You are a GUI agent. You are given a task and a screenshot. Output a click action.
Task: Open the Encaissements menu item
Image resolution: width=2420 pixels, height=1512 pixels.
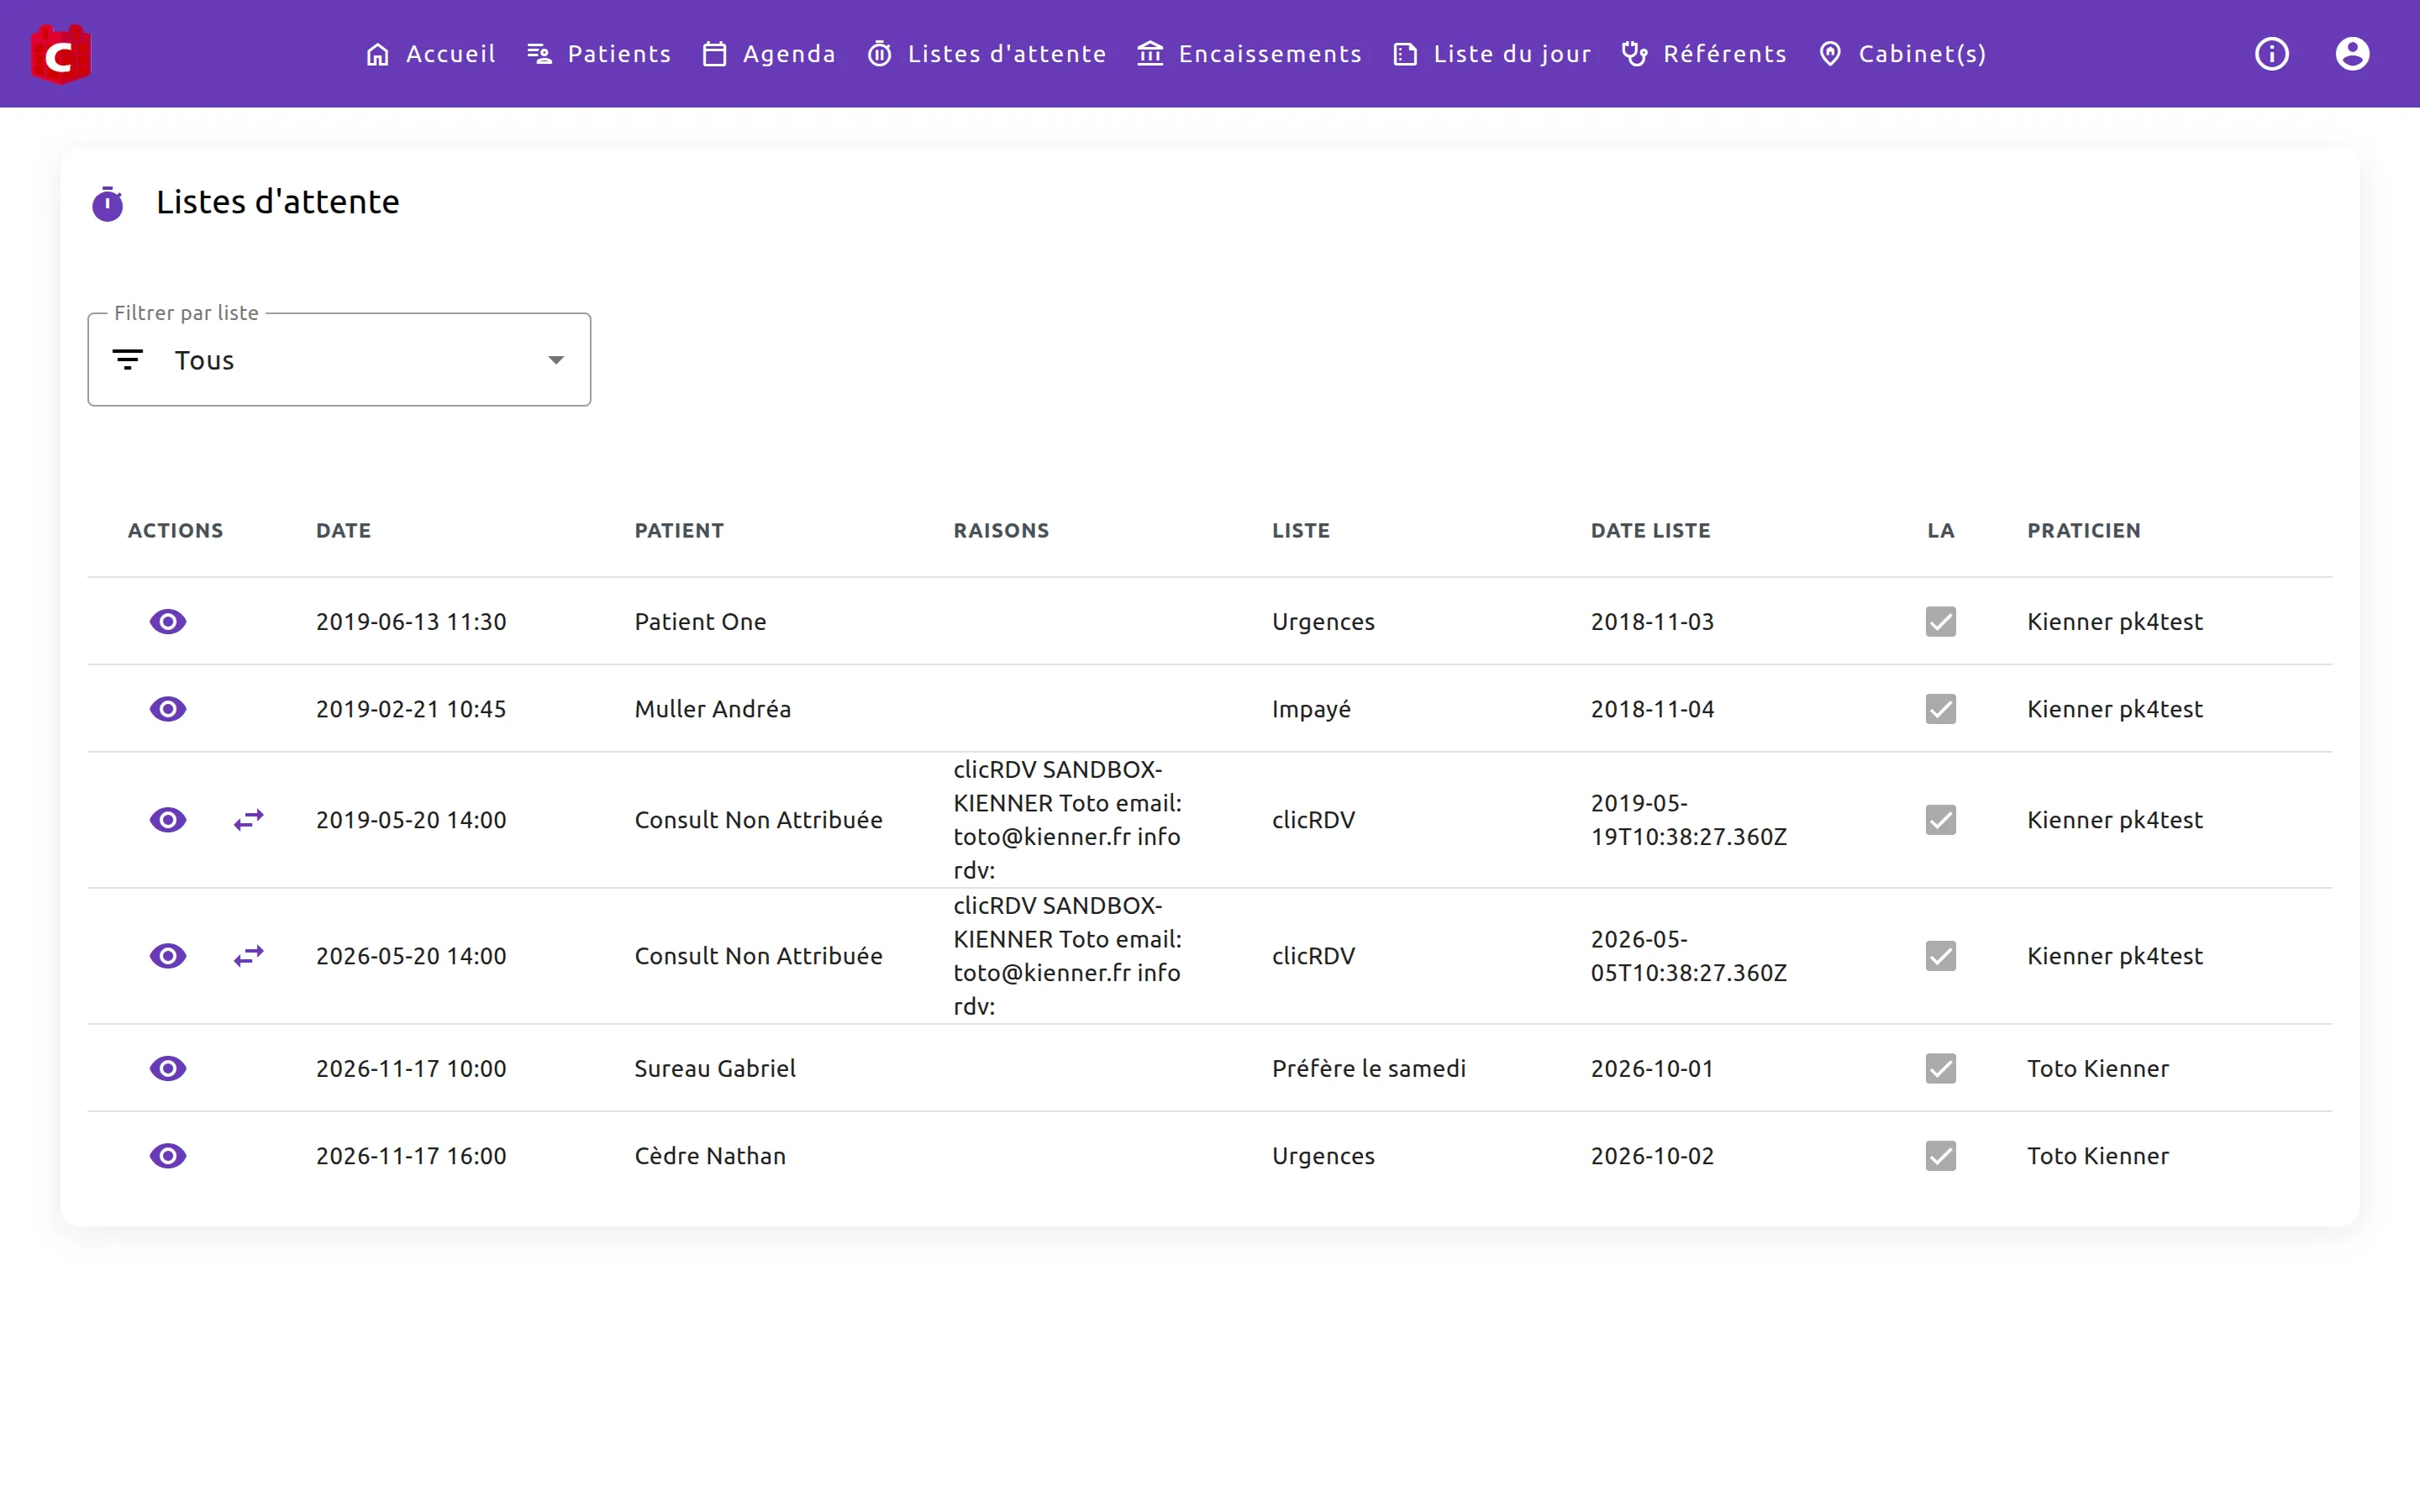point(1249,54)
